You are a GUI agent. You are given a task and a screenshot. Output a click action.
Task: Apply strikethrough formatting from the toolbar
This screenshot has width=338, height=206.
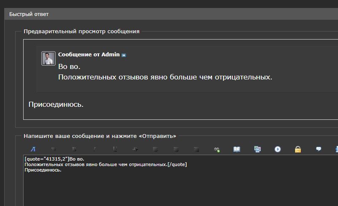click(x=135, y=149)
